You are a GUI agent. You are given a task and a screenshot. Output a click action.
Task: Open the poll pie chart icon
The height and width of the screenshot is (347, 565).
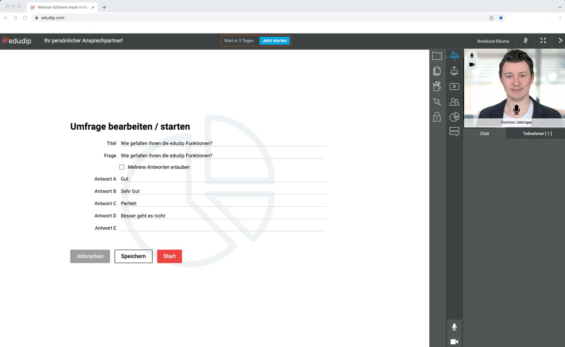click(x=454, y=117)
